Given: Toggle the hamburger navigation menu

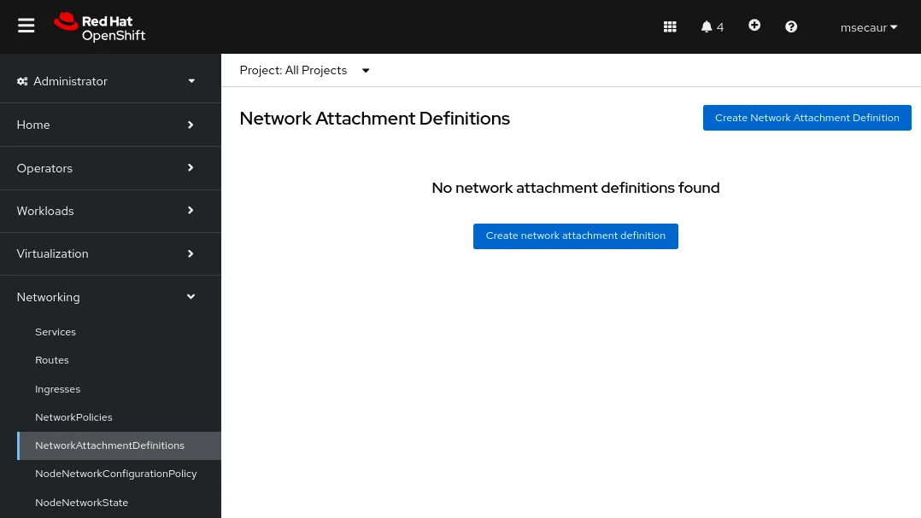Looking at the screenshot, I should [x=26, y=26].
